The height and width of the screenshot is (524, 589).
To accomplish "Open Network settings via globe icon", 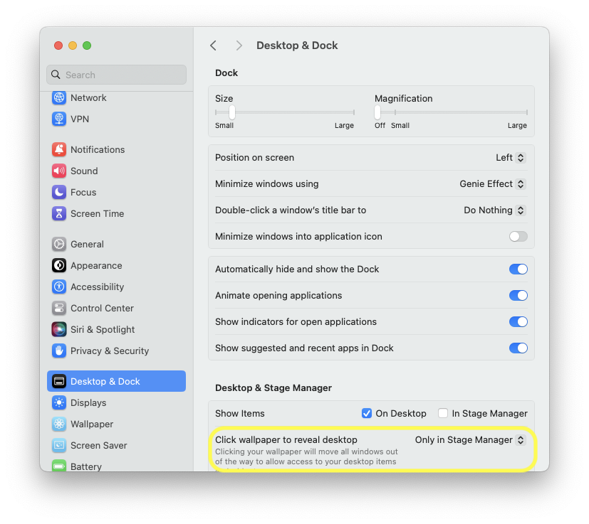I will 59,98.
